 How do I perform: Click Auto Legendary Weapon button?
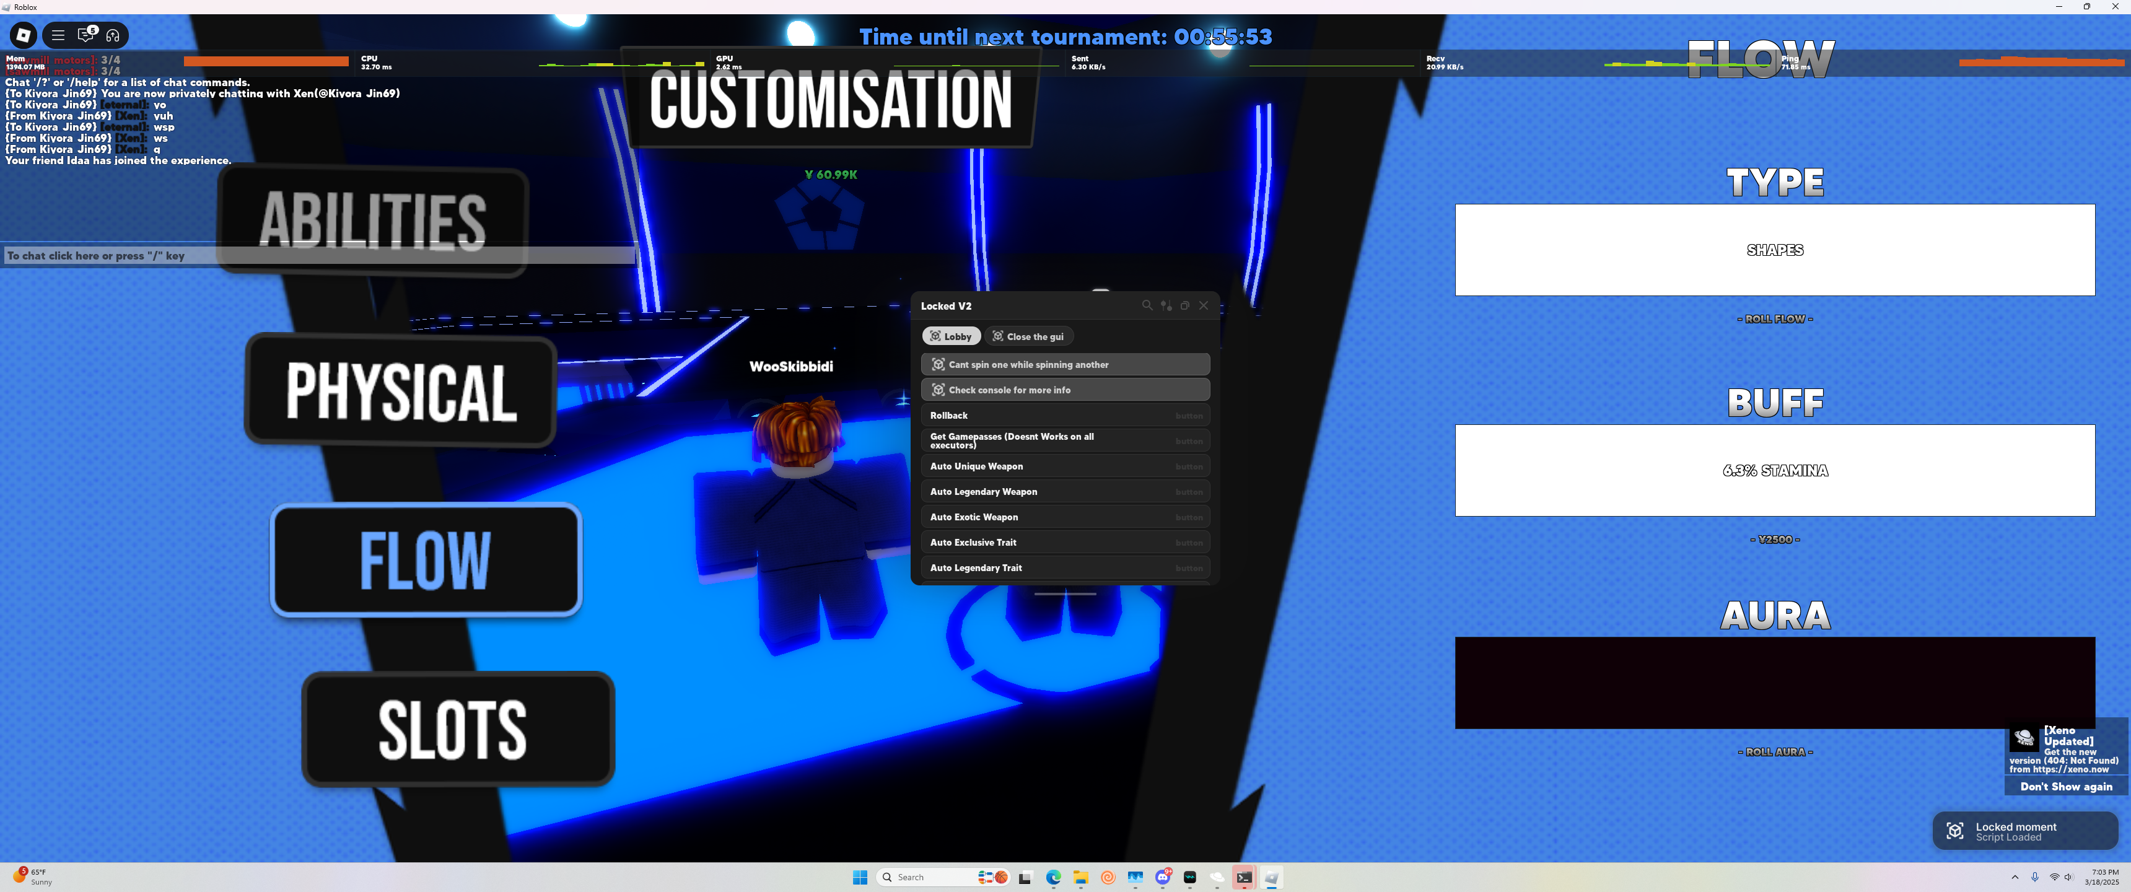click(1065, 491)
